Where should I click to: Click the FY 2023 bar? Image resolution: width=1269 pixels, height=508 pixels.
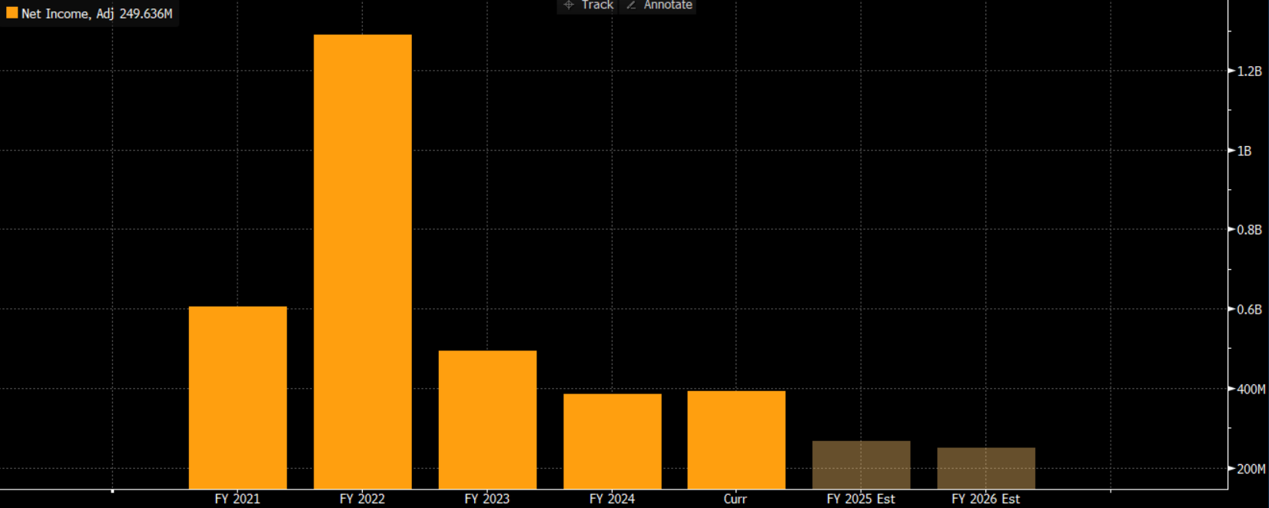pyautogui.click(x=487, y=420)
